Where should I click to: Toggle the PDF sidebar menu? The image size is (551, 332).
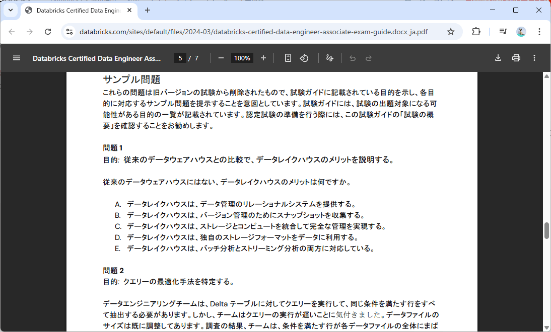tap(17, 58)
